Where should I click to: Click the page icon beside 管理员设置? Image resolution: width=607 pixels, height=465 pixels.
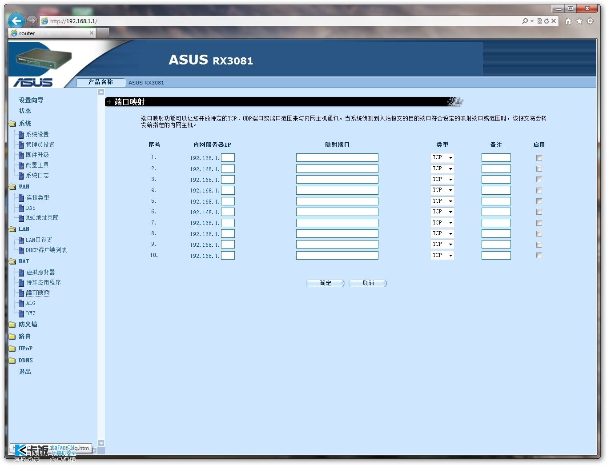tap(21, 145)
